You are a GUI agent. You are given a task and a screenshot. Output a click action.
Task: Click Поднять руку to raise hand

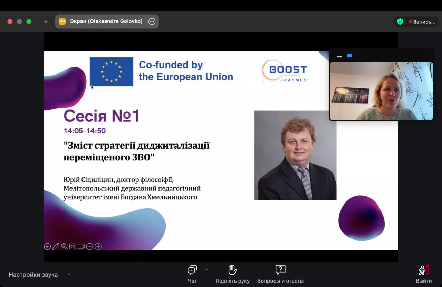pyautogui.click(x=232, y=274)
